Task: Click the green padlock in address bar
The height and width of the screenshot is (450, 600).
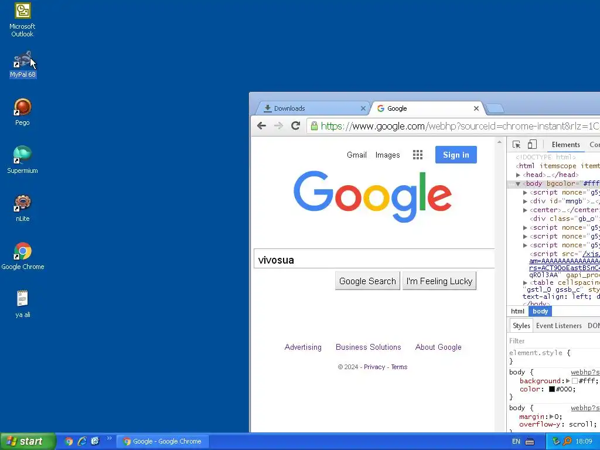Action: [314, 126]
